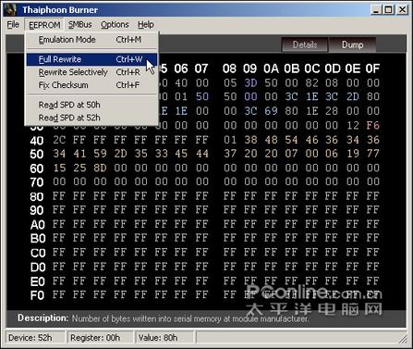Open the Options menu
The height and width of the screenshot is (349, 413).
[115, 25]
